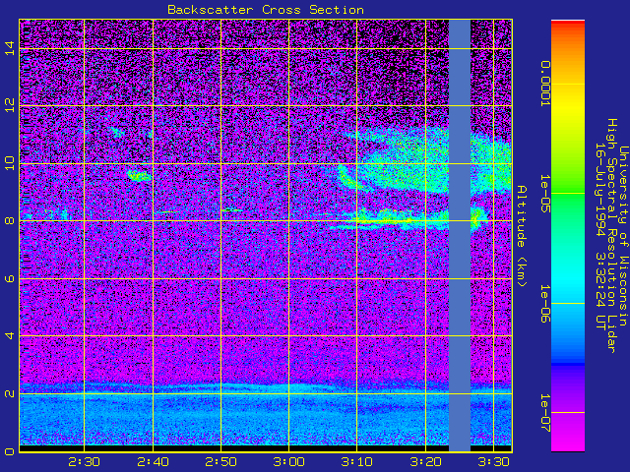Click the 2:30 time axis label
This screenshot has width=630, height=472.
pyautogui.click(x=84, y=462)
